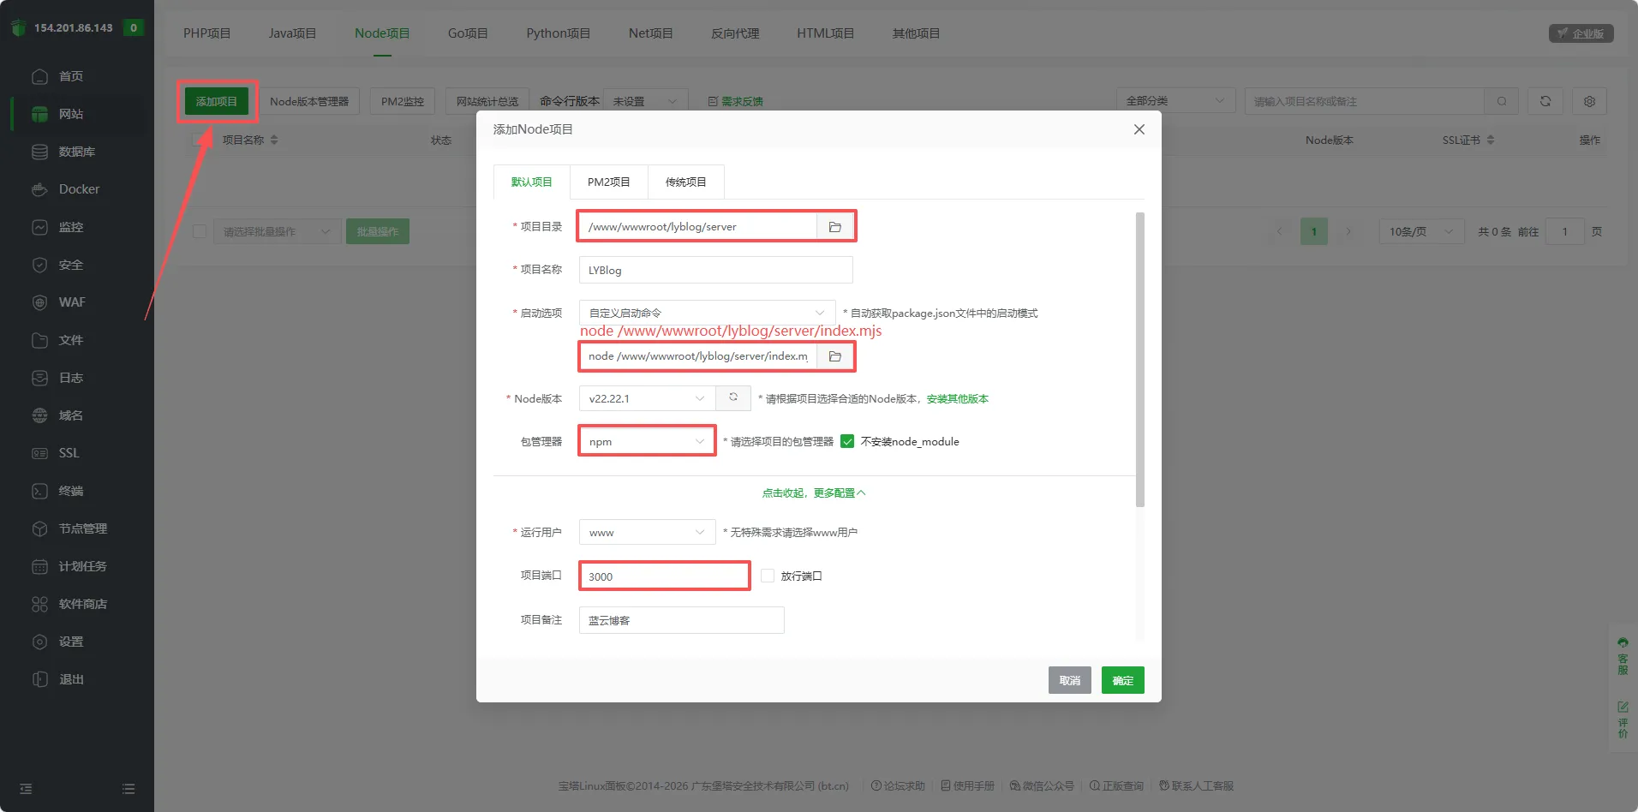Click the search magnifier icon
The width and height of the screenshot is (1638, 812).
pyautogui.click(x=1502, y=101)
